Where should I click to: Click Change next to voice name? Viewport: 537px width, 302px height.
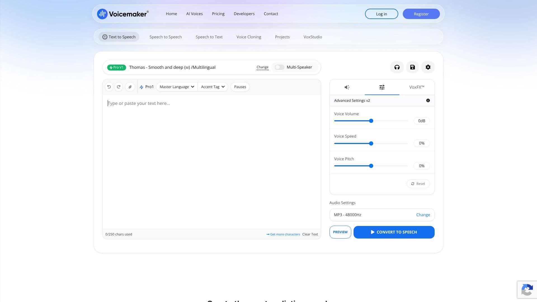coord(262,67)
